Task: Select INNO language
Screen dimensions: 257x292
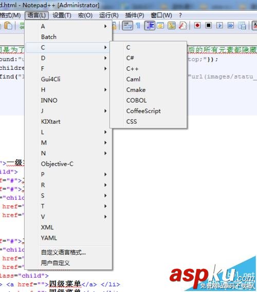Action: (x=68, y=101)
